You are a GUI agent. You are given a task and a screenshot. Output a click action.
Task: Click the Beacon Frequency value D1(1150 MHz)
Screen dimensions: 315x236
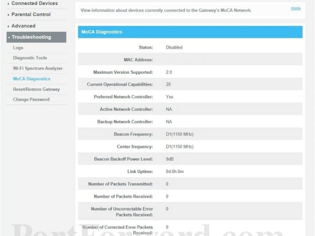click(x=180, y=134)
